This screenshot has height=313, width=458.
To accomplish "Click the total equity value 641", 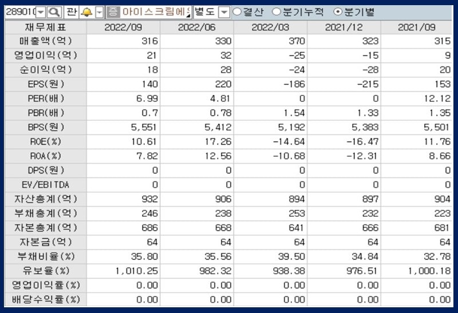I will point(296,228).
